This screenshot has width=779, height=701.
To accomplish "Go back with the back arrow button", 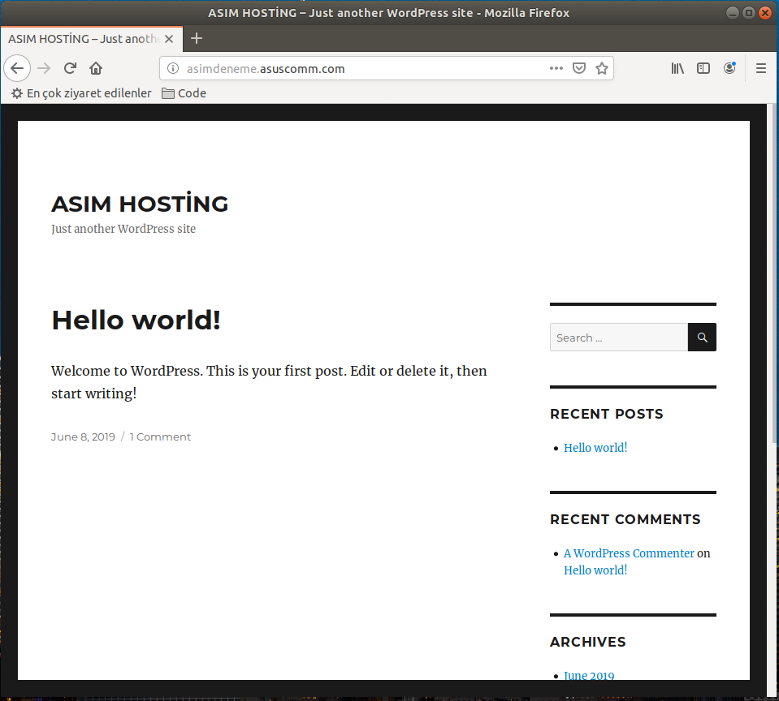I will pos(17,68).
